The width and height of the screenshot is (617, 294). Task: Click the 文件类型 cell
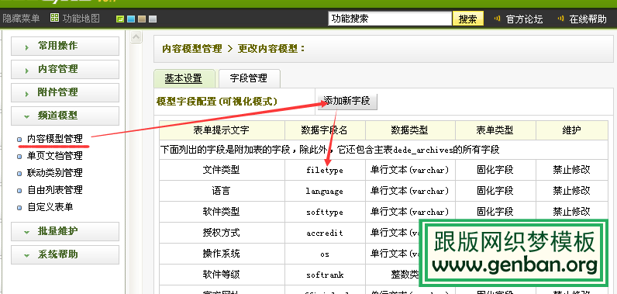tap(222, 170)
